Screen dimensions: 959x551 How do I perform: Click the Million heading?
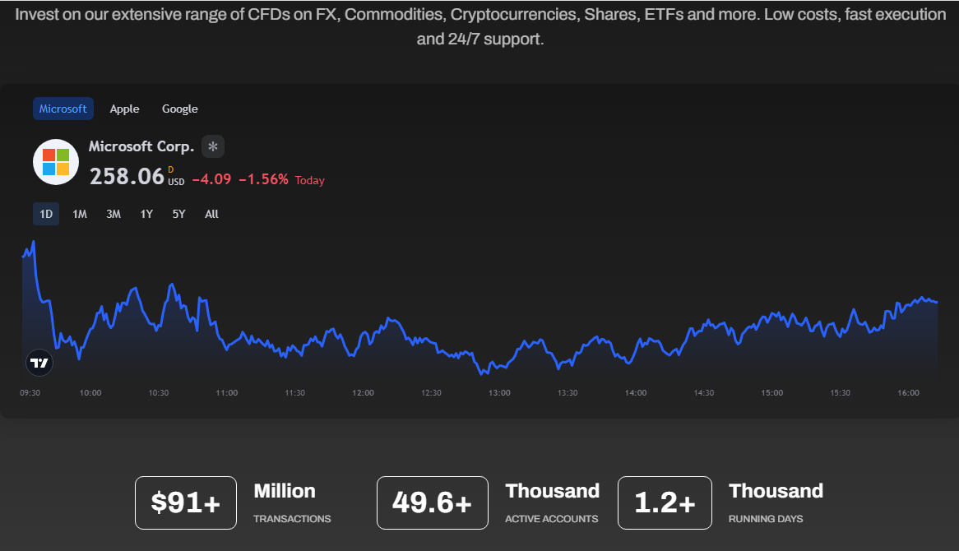coord(285,491)
